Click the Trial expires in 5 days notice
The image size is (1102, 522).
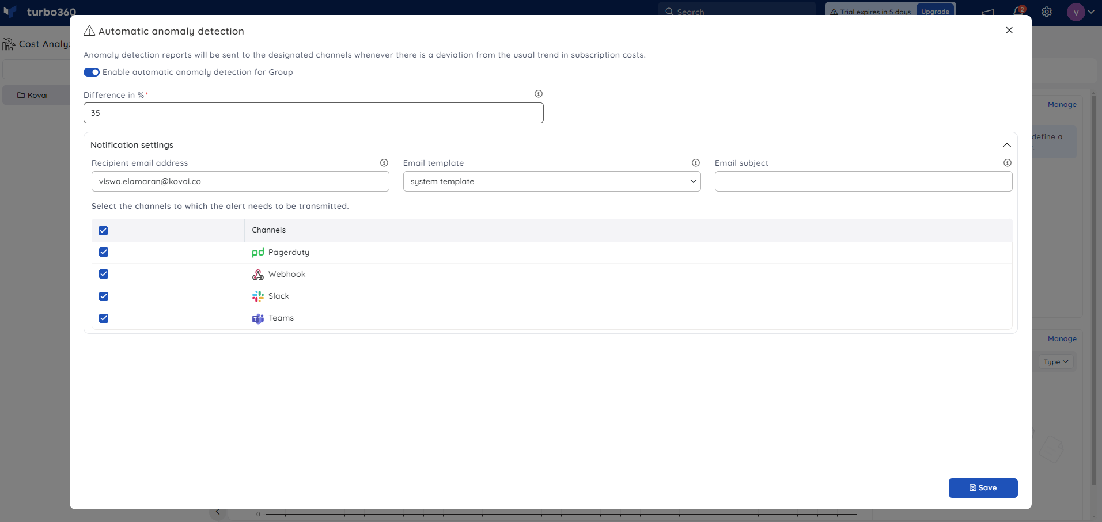(x=871, y=12)
